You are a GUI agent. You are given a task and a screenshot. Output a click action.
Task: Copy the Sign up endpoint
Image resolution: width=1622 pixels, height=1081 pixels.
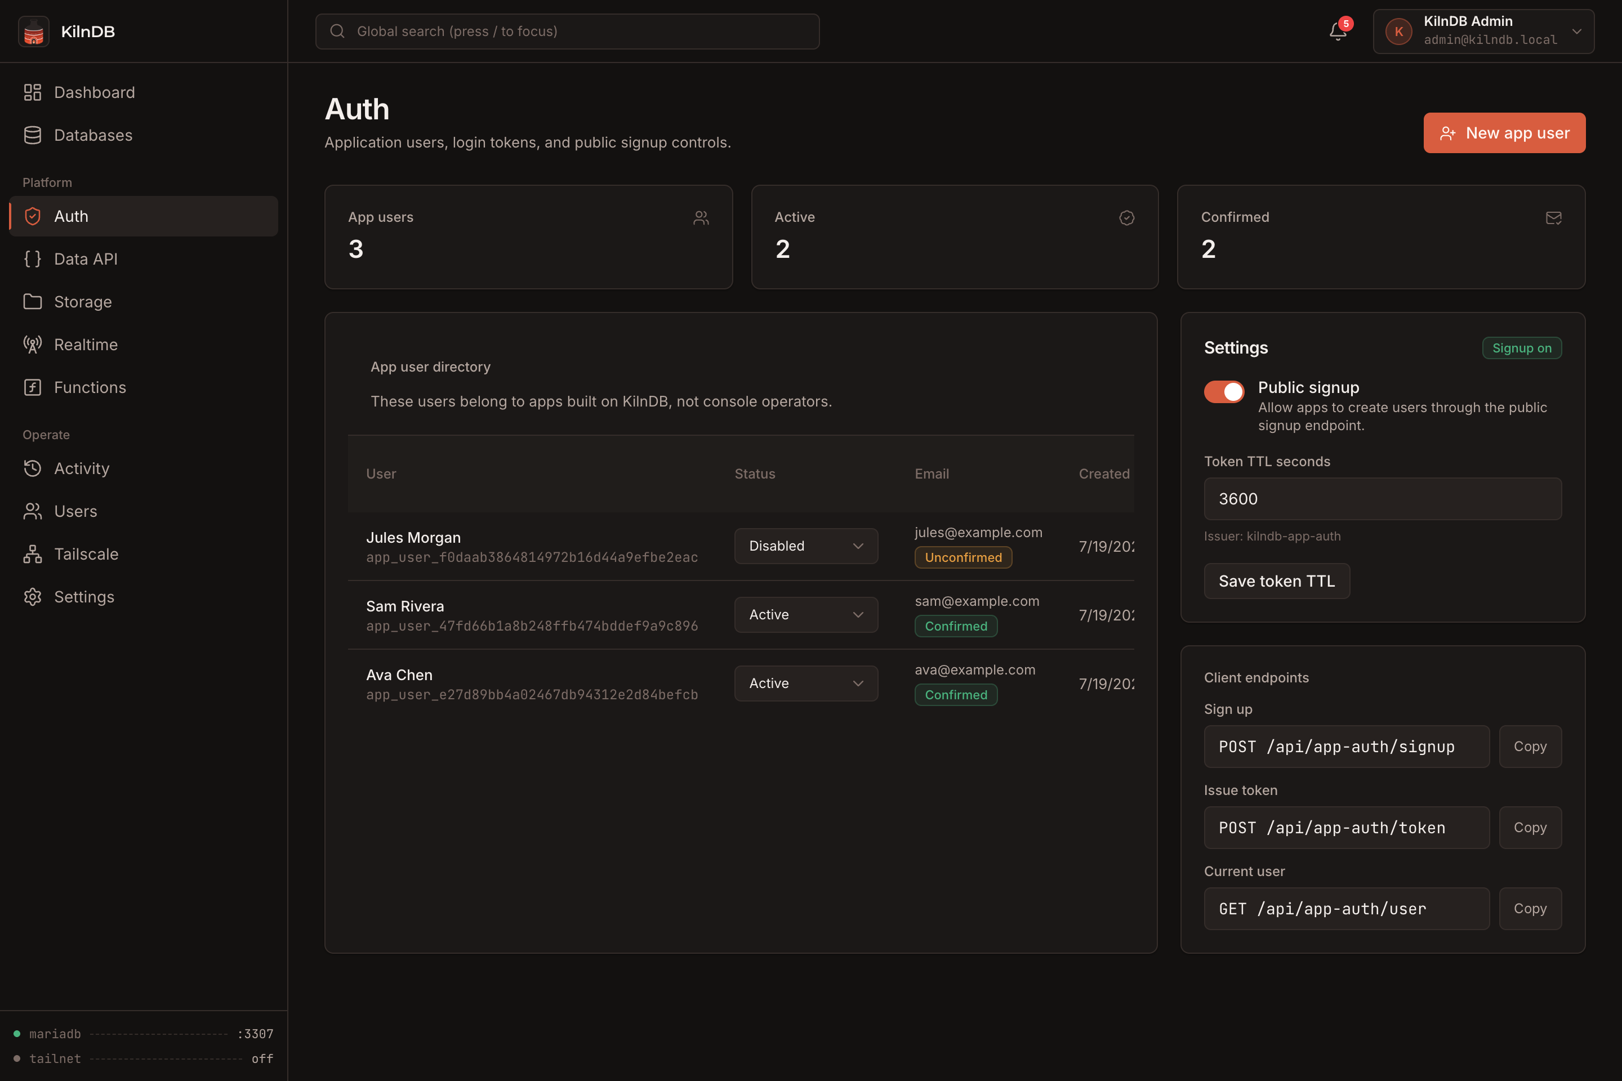point(1530,747)
